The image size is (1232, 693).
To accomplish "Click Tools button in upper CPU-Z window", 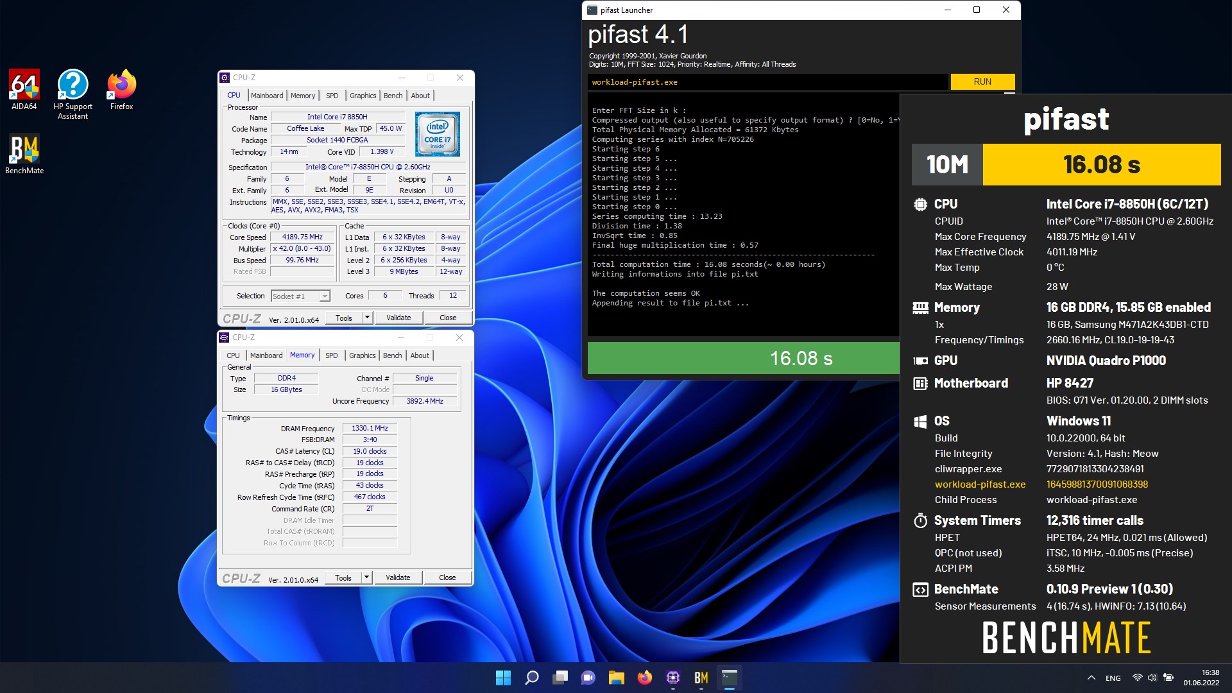I will tap(344, 318).
